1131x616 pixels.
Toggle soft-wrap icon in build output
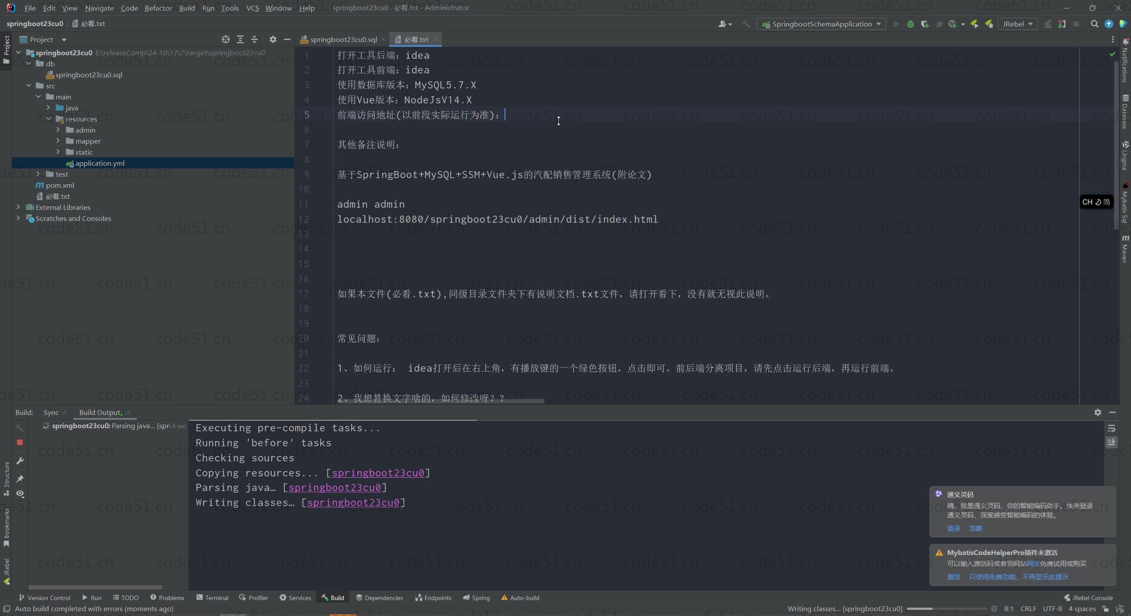1112,428
